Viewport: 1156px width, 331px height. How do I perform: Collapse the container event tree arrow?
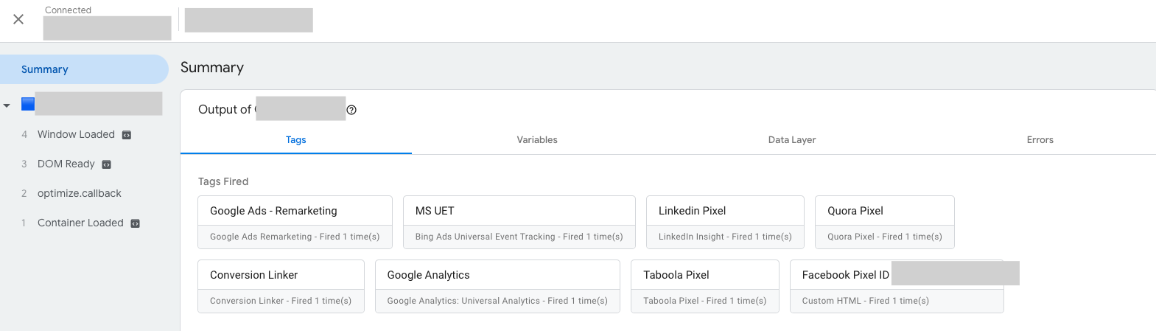7,105
